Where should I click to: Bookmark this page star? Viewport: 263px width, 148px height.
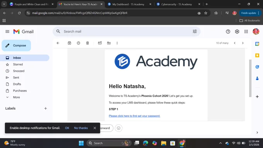206,13
